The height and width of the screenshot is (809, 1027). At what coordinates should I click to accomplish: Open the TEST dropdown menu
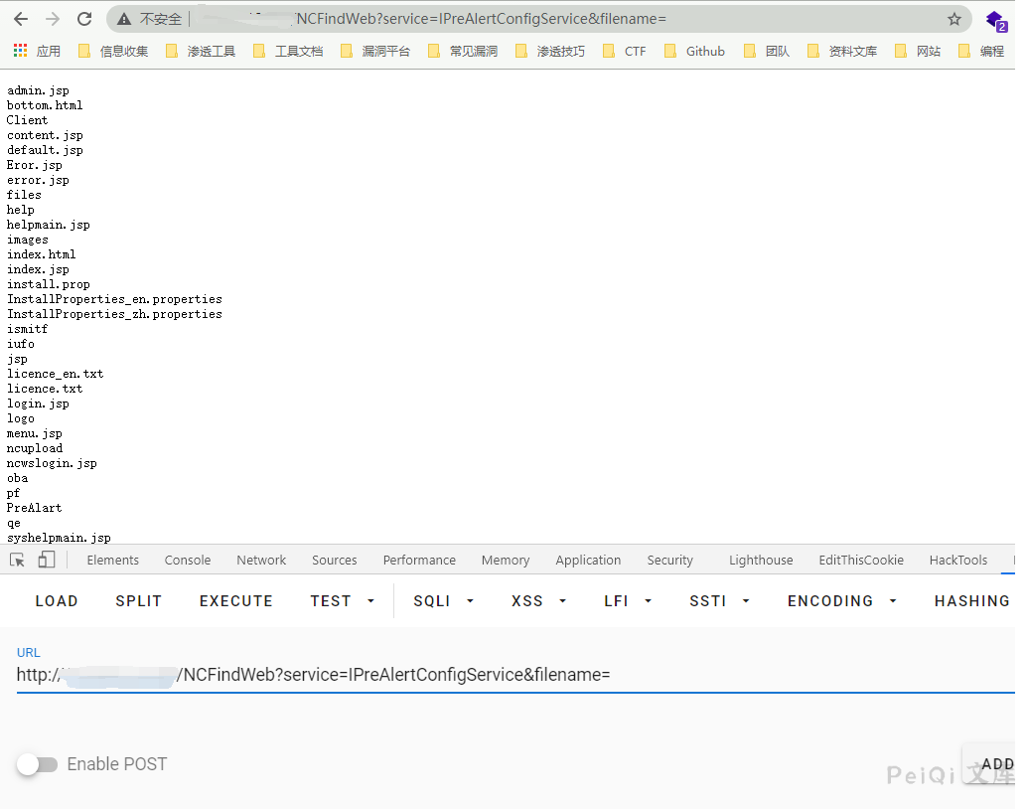click(343, 601)
